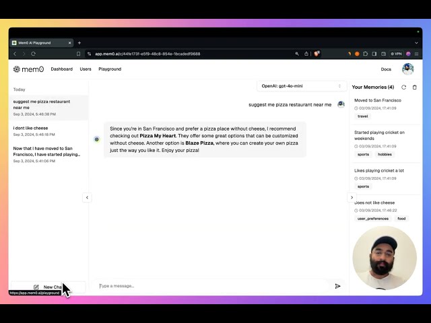Open the OpenAI: gpt-4o-mini model dropdown
This screenshot has width=431, height=323.
302,86
